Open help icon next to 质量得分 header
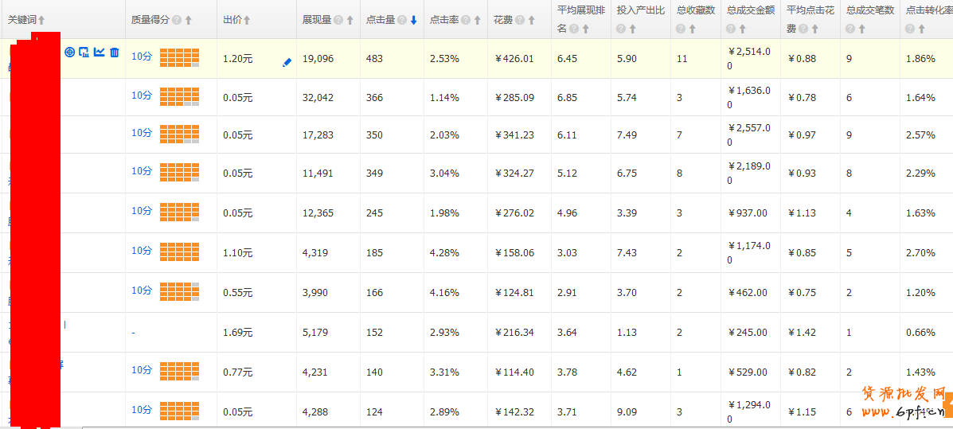 (x=176, y=20)
